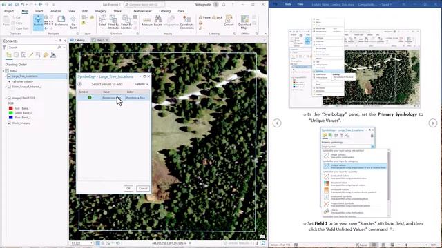Screen dimensions: 442x248
Task: Collapse the Large_Tree_Locations layer node
Action: coord(6,76)
